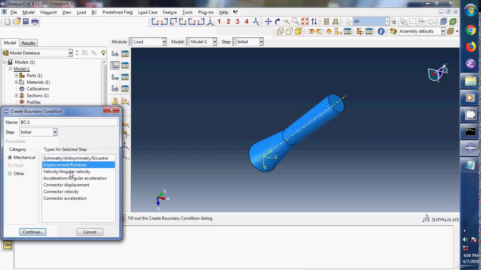The image size is (481, 270).
Task: Create a new model database icon
Action: point(7,22)
